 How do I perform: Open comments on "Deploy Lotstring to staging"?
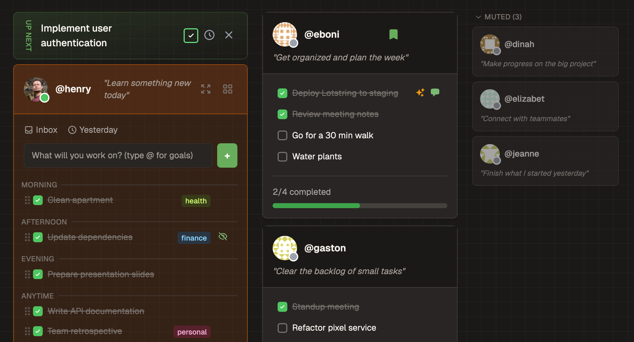[435, 92]
